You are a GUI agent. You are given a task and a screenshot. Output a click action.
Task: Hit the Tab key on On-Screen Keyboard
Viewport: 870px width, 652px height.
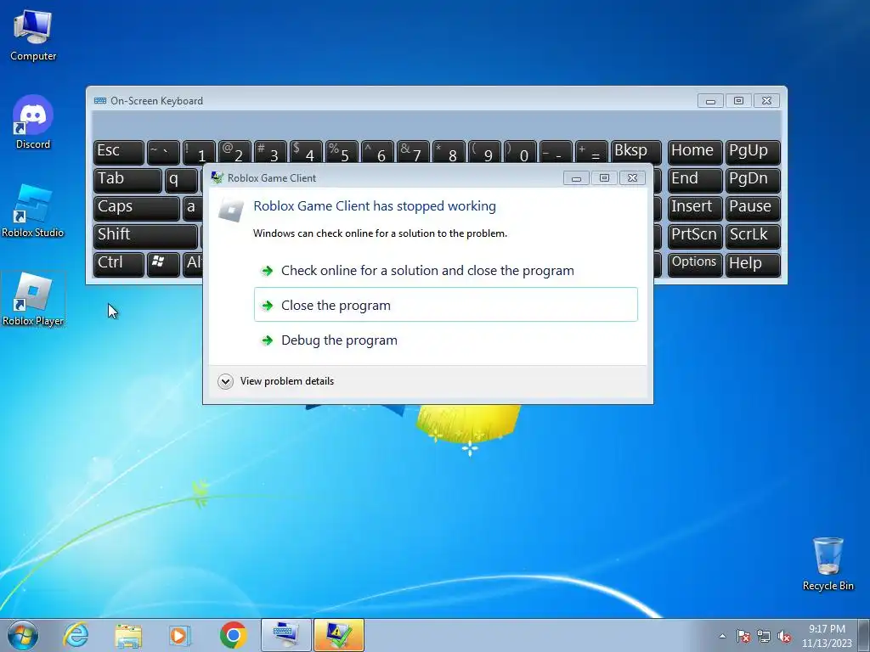pos(127,180)
